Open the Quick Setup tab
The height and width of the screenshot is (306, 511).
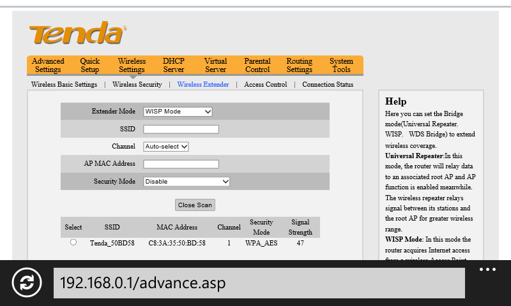pyautogui.click(x=89, y=66)
